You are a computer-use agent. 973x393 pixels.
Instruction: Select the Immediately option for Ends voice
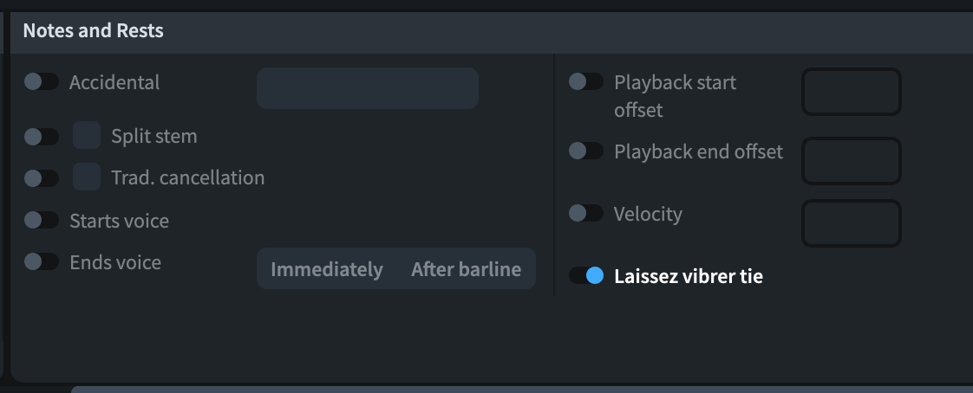(327, 269)
